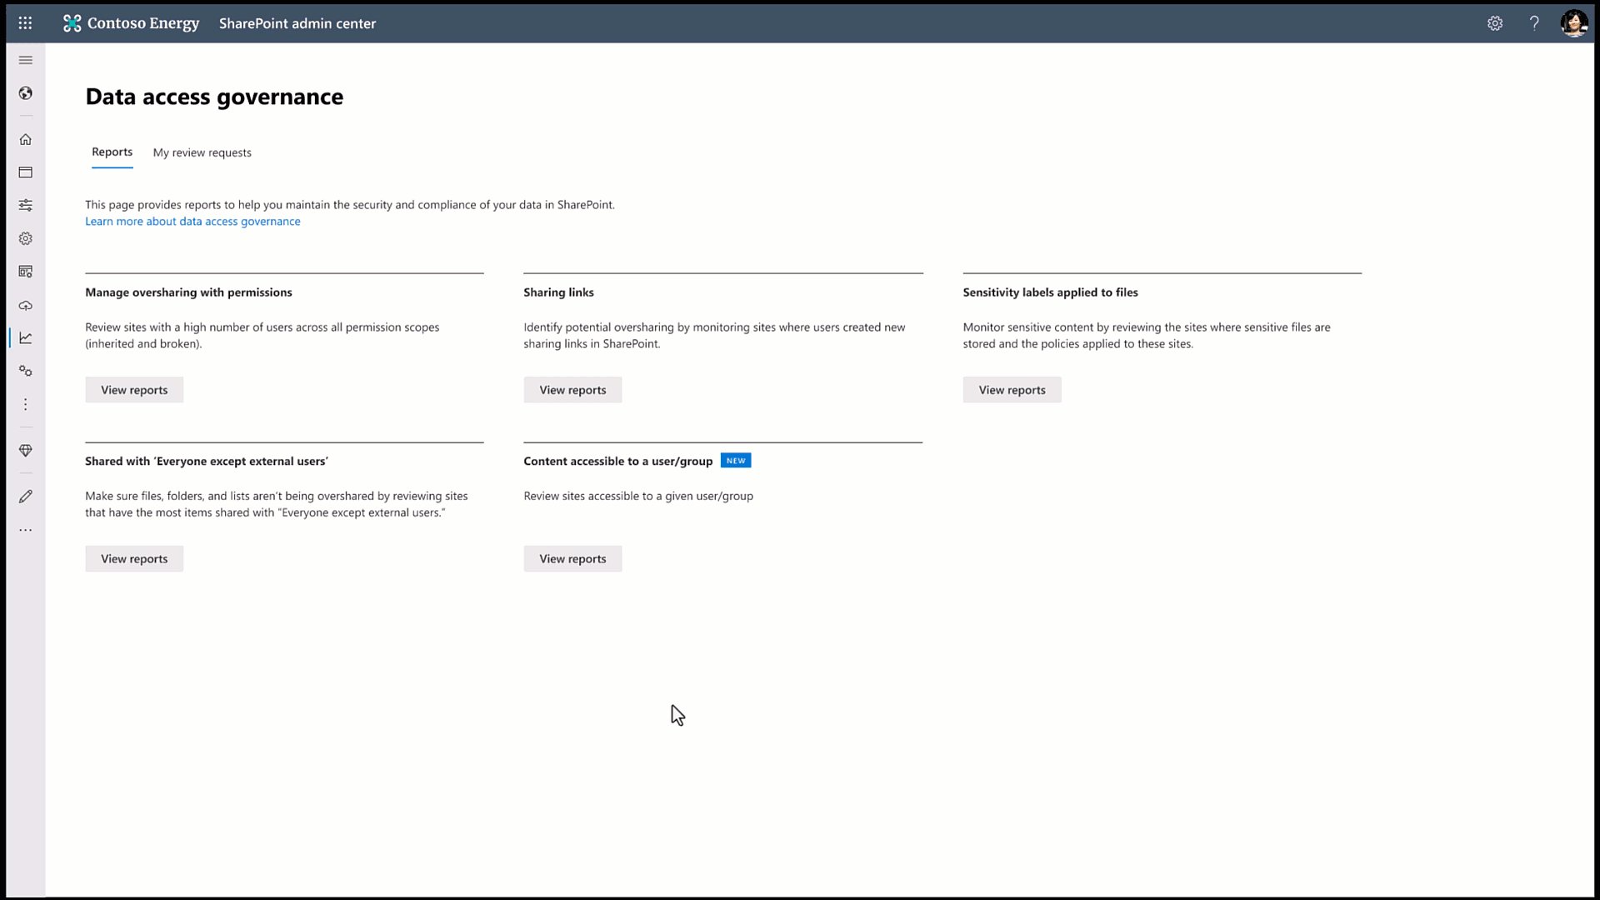Screen dimensions: 1600x900
Task: Open the Learn more about data access governance link
Action: (x=192, y=221)
